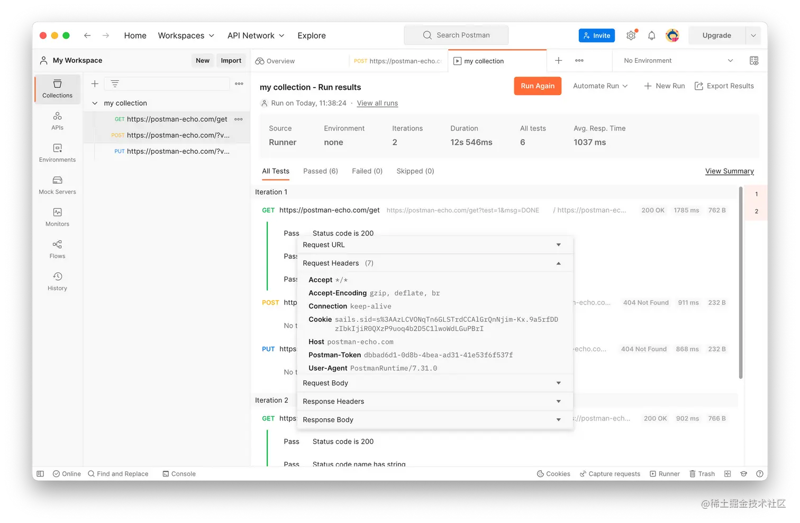Open the Upgrade dropdown arrow
Viewport: 800px width, 523px height.
pyautogui.click(x=753, y=35)
